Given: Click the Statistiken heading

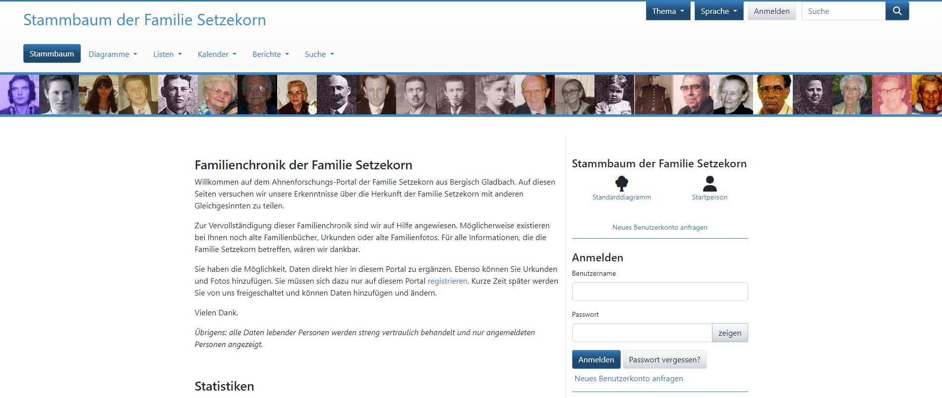Looking at the screenshot, I should (224, 386).
